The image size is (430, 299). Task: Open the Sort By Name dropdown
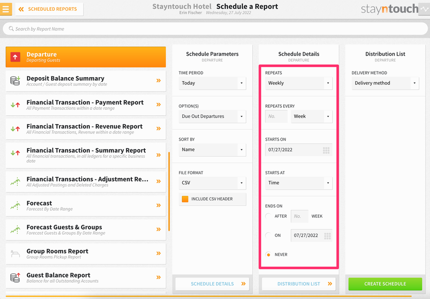(212, 149)
